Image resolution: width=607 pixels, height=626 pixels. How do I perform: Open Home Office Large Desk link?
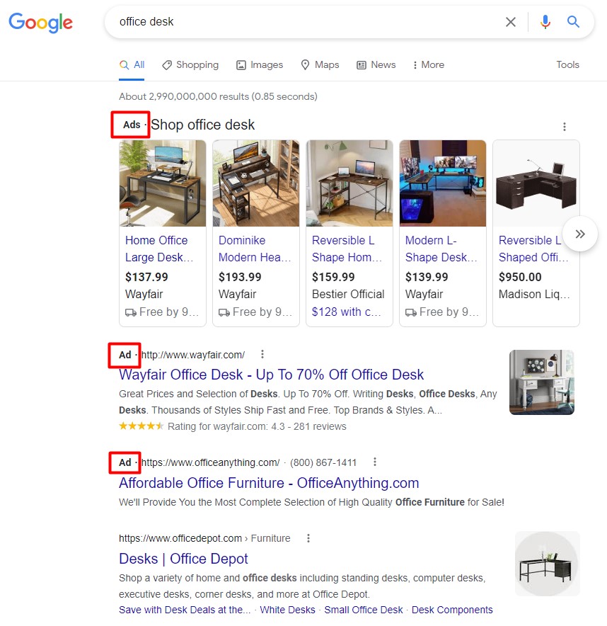159,249
